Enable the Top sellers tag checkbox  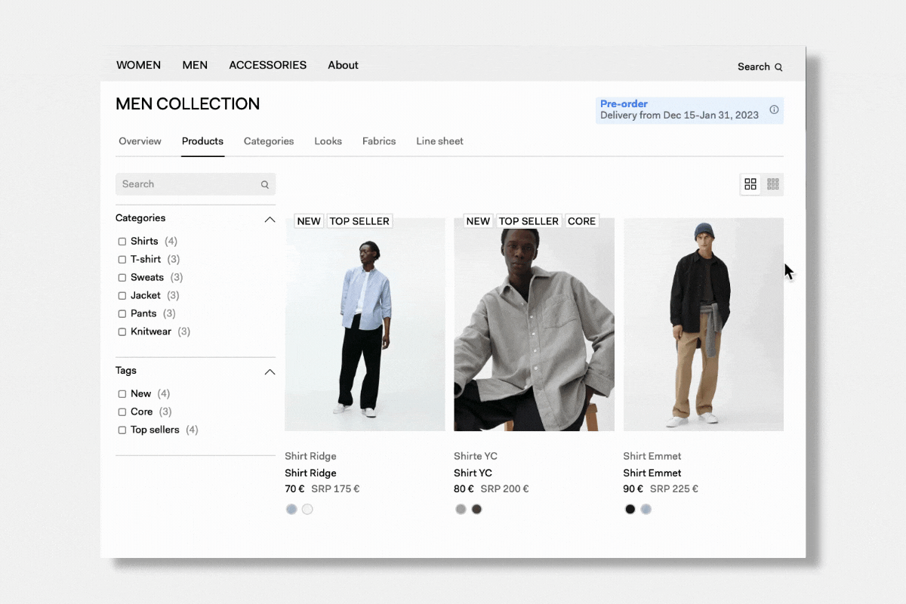point(122,430)
